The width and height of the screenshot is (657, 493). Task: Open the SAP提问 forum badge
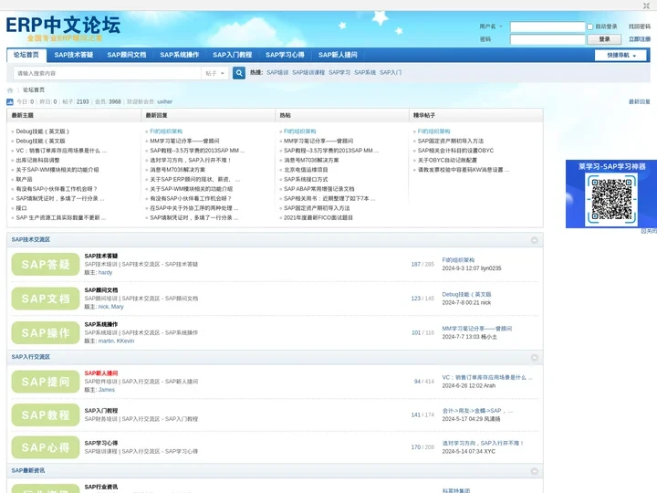click(x=46, y=382)
